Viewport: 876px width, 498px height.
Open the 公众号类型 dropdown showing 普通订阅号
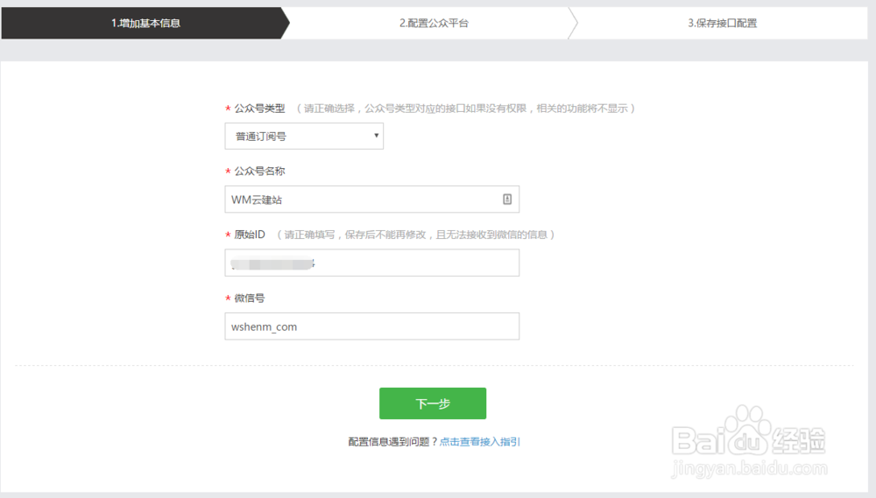tap(304, 137)
